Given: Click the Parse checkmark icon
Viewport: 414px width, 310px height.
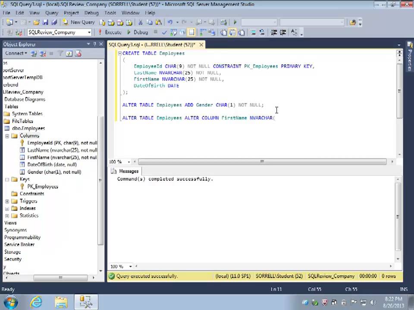Looking at the screenshot, I should (x=164, y=32).
